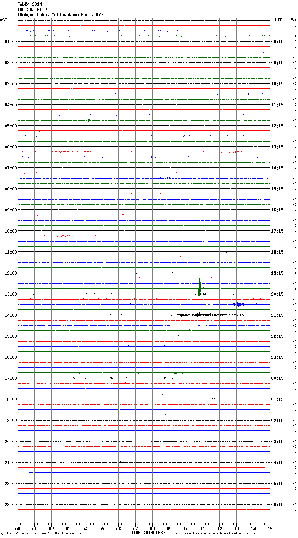298x538 pixels.
Task: Click the 08:00 MST time label
Action: [11, 189]
